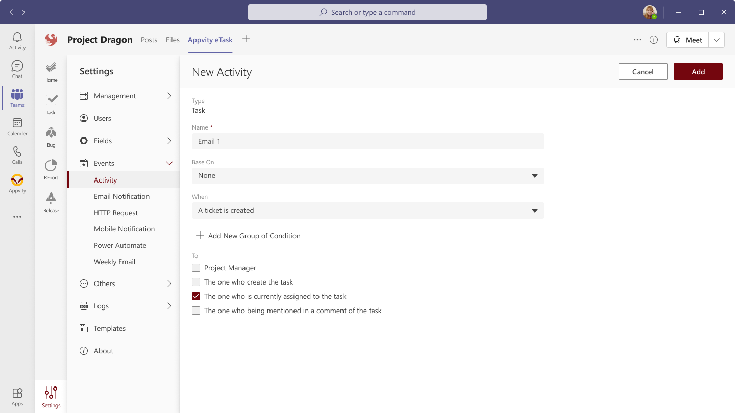Check the Project Manager checkbox
The image size is (735, 413).
(x=196, y=268)
